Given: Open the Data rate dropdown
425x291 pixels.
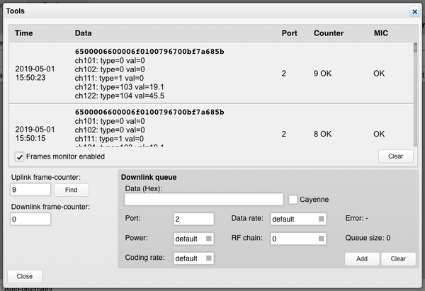Looking at the screenshot, I should pyautogui.click(x=298, y=219).
